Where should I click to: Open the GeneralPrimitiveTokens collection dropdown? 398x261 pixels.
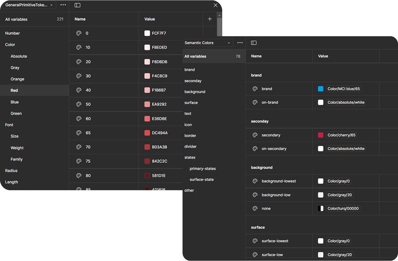coord(29,5)
